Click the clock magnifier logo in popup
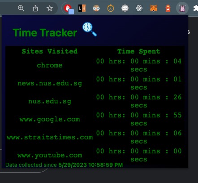198x183 pixels. (x=90, y=29)
